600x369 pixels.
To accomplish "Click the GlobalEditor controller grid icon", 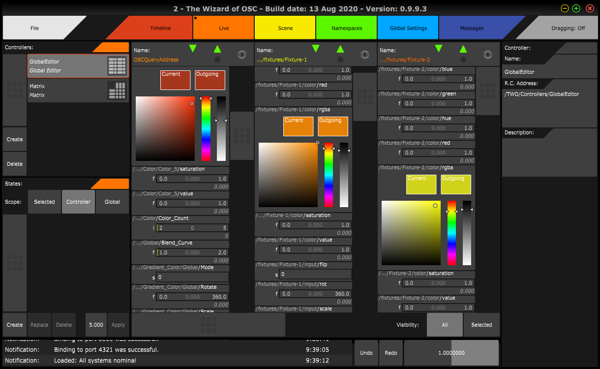I will click(x=117, y=66).
